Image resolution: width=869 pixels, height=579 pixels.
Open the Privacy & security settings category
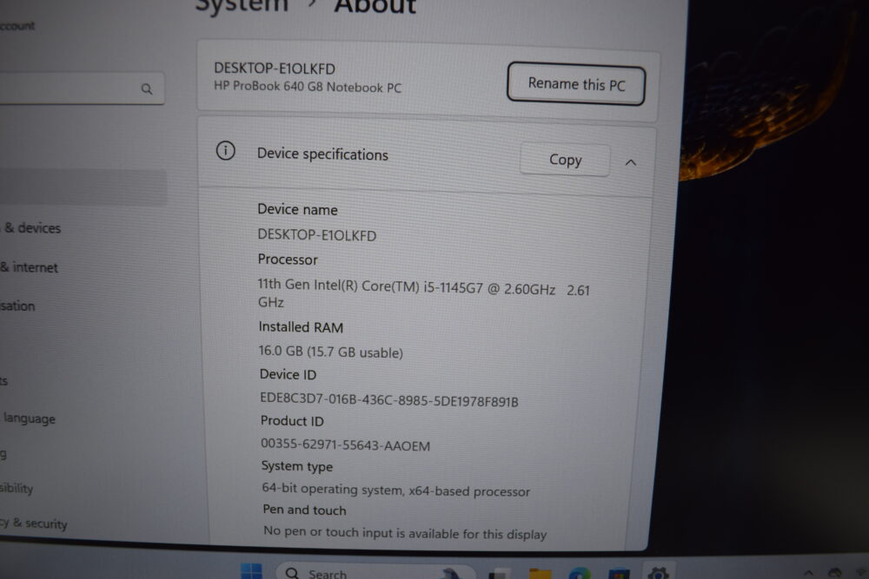[34, 523]
